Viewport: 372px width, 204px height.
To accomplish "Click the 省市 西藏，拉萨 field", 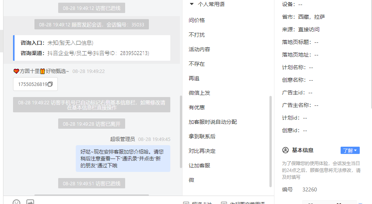I will [x=303, y=17].
